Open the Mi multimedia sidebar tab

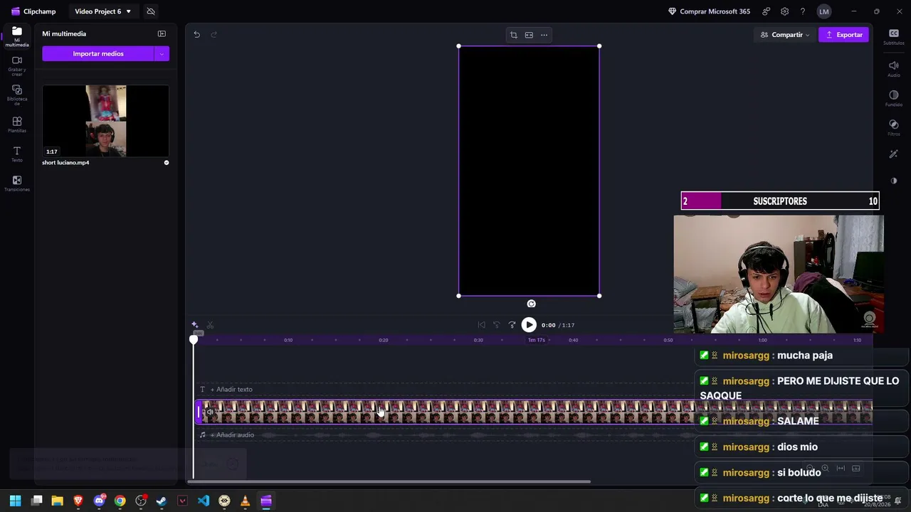coord(17,36)
